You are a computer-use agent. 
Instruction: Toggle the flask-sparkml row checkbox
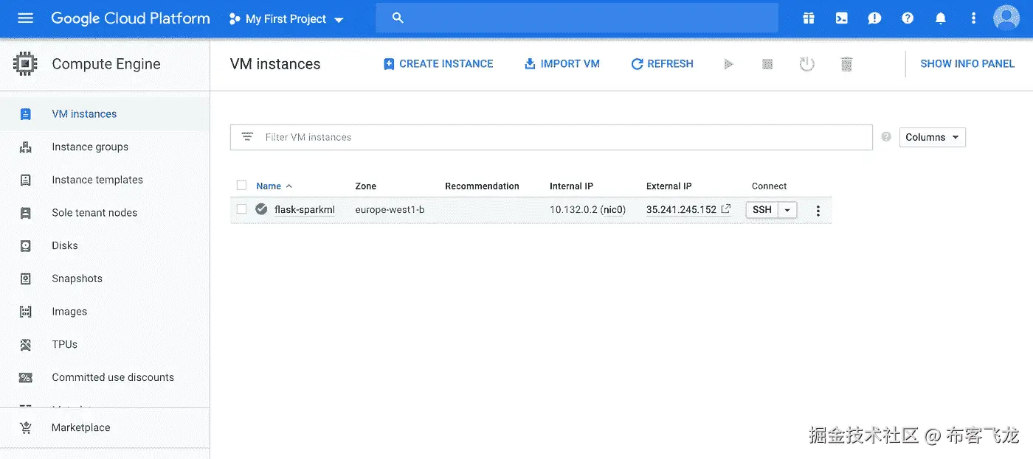point(241,209)
